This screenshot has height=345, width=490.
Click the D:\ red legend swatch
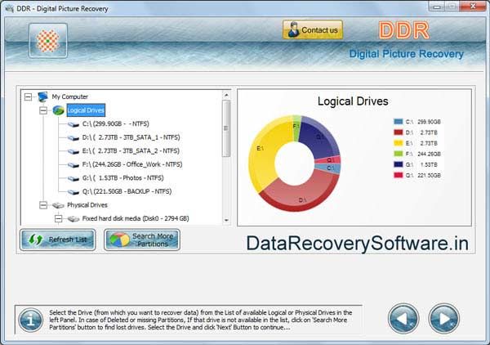click(399, 132)
